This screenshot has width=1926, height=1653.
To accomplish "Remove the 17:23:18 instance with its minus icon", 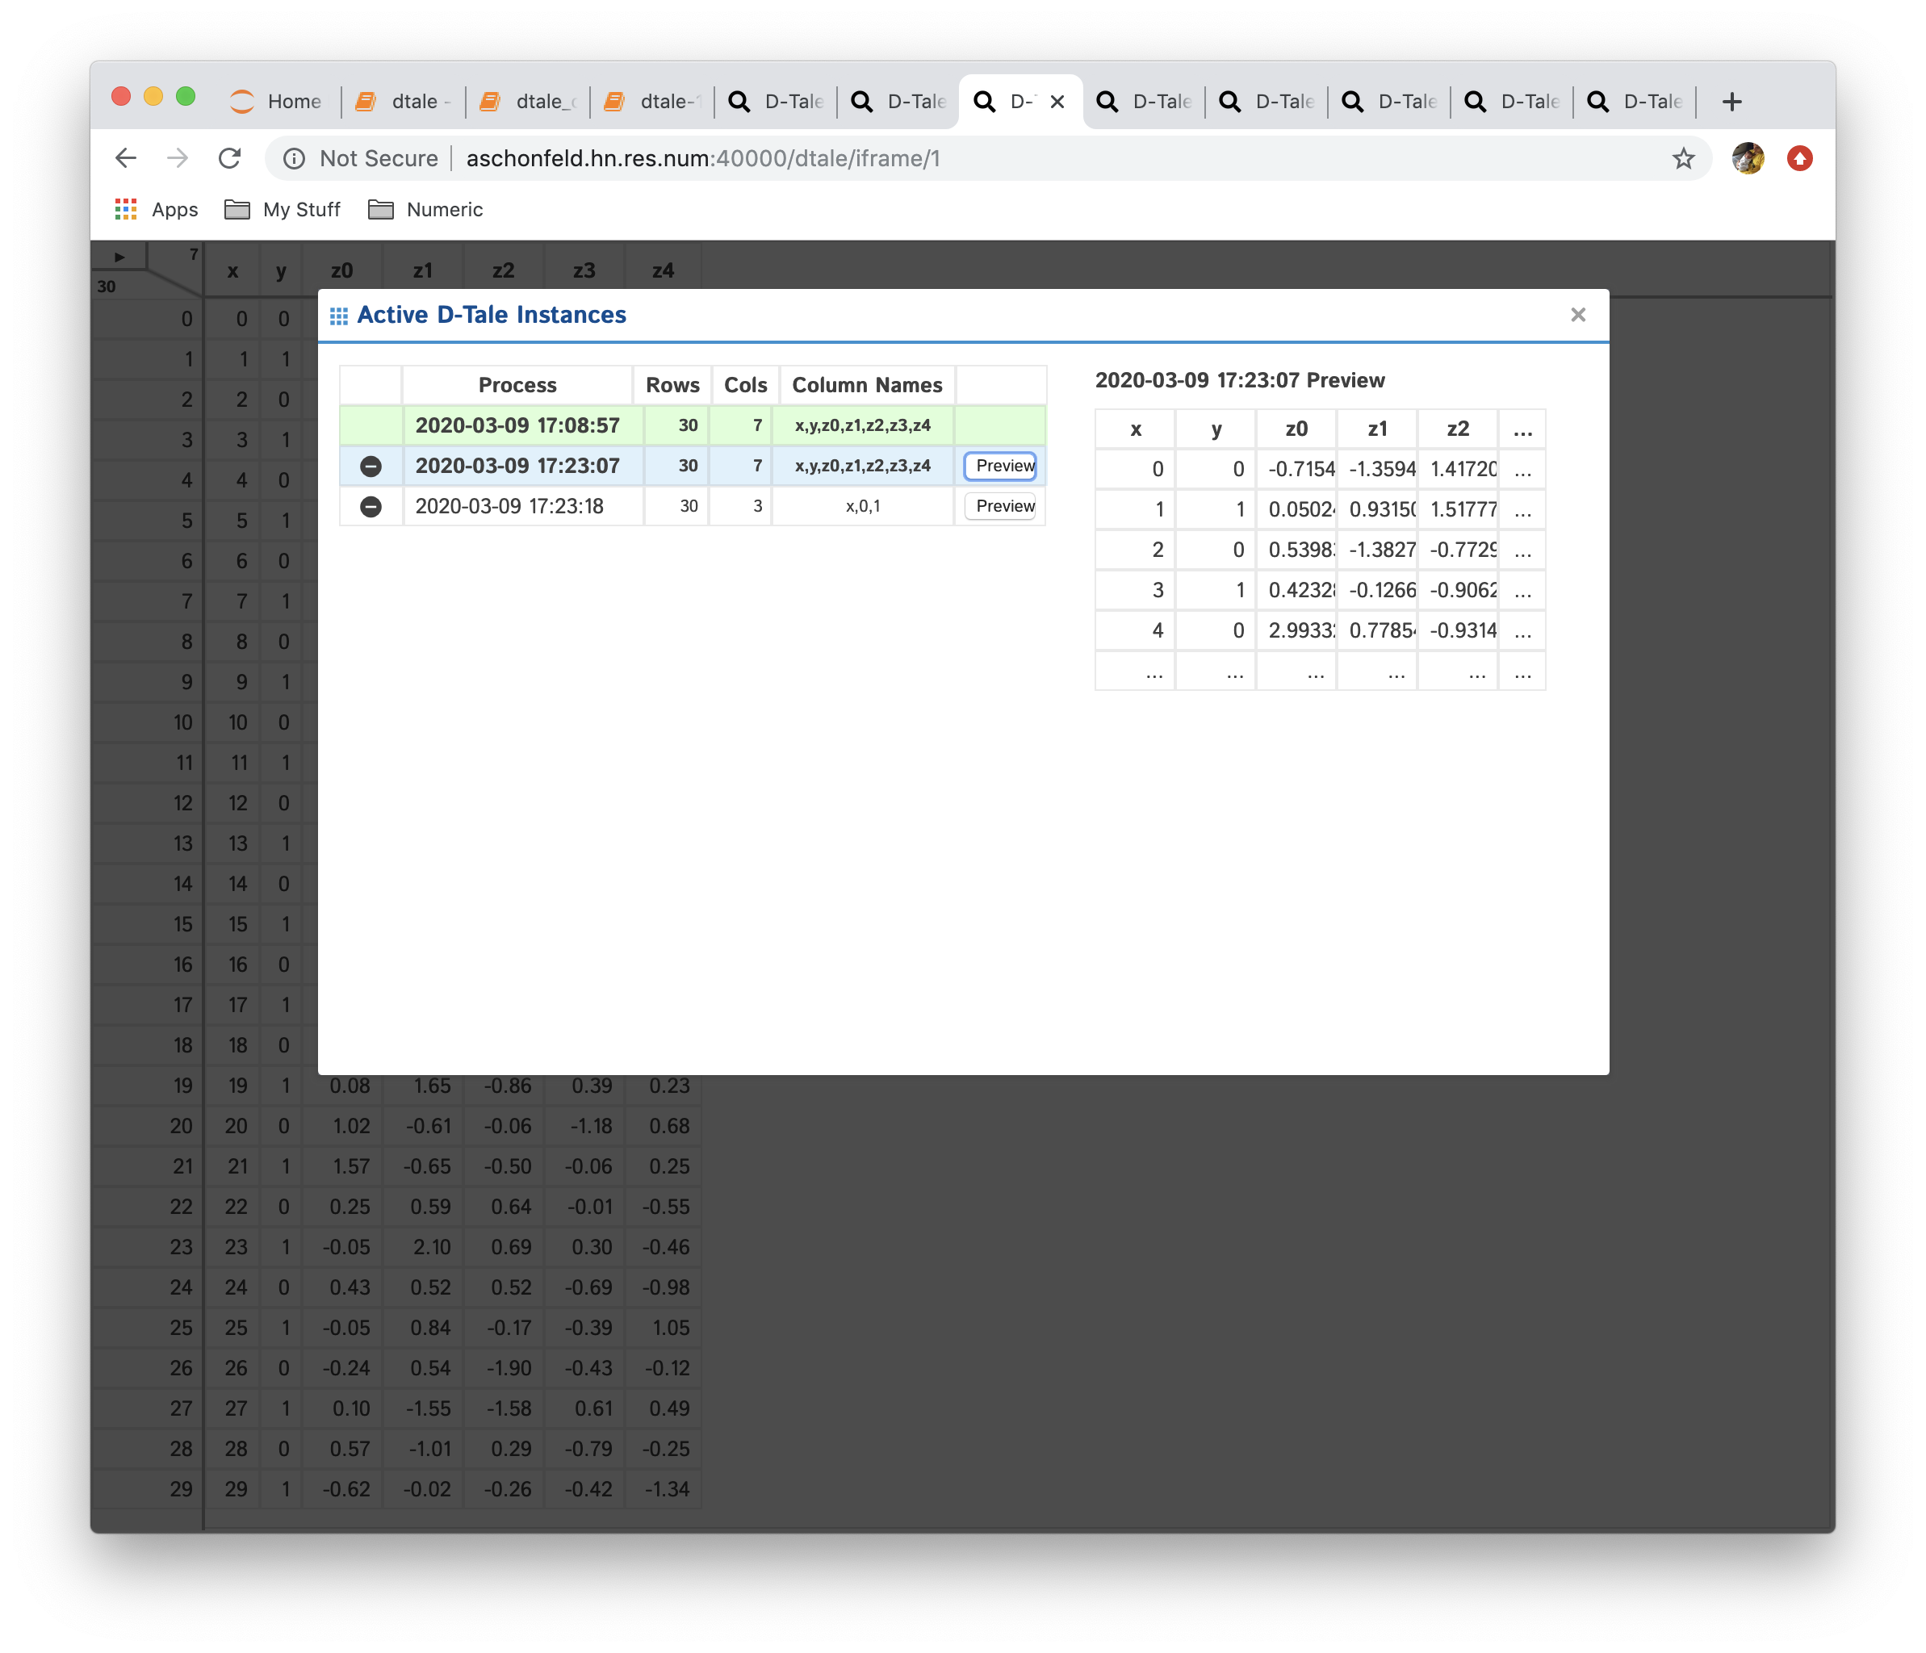I will coord(370,507).
